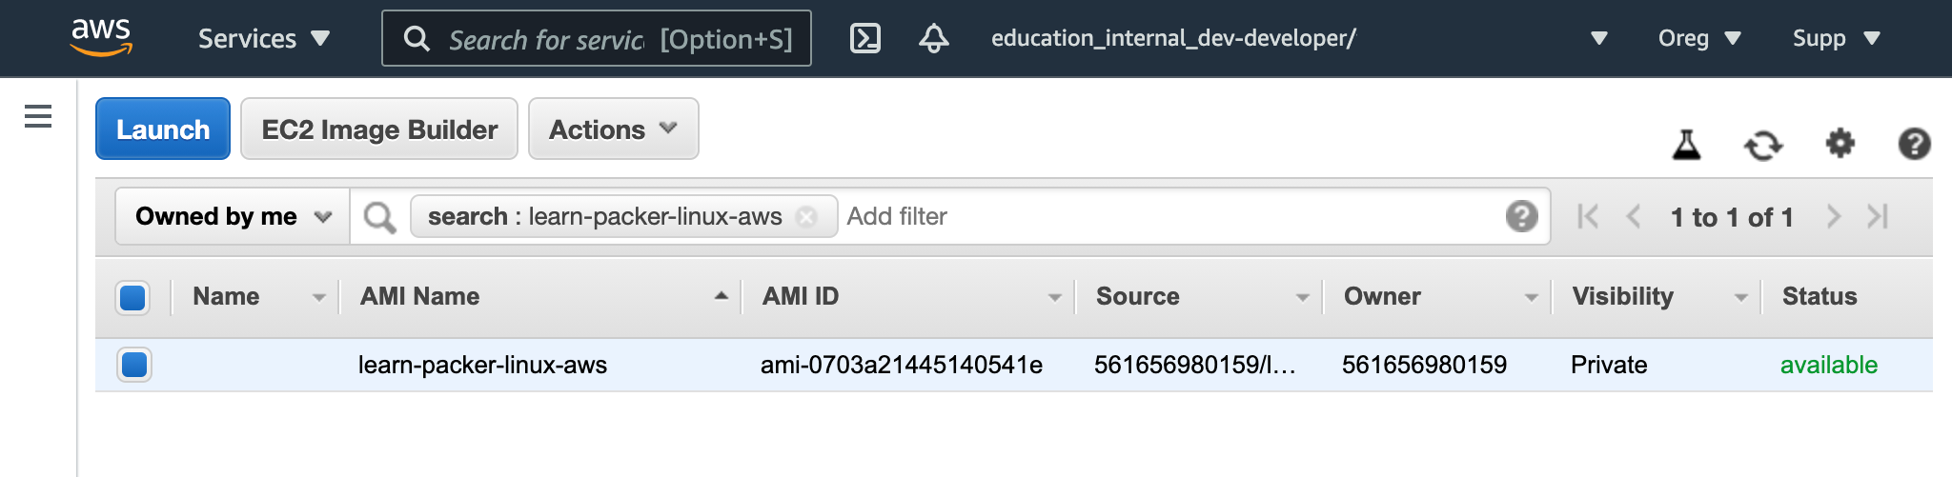
Task: Open the dark help question mark icon
Action: point(1914,144)
